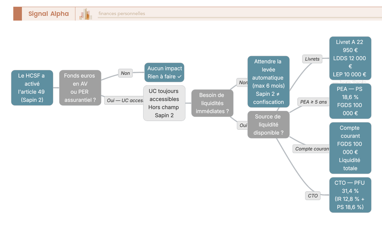382x229 pixels.
Task: Select the 'Attendre la levée automatique' node
Action: (x=269, y=82)
